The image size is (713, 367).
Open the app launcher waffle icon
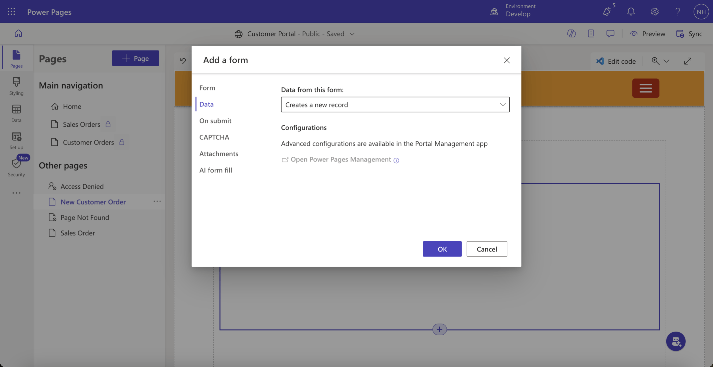pos(11,12)
